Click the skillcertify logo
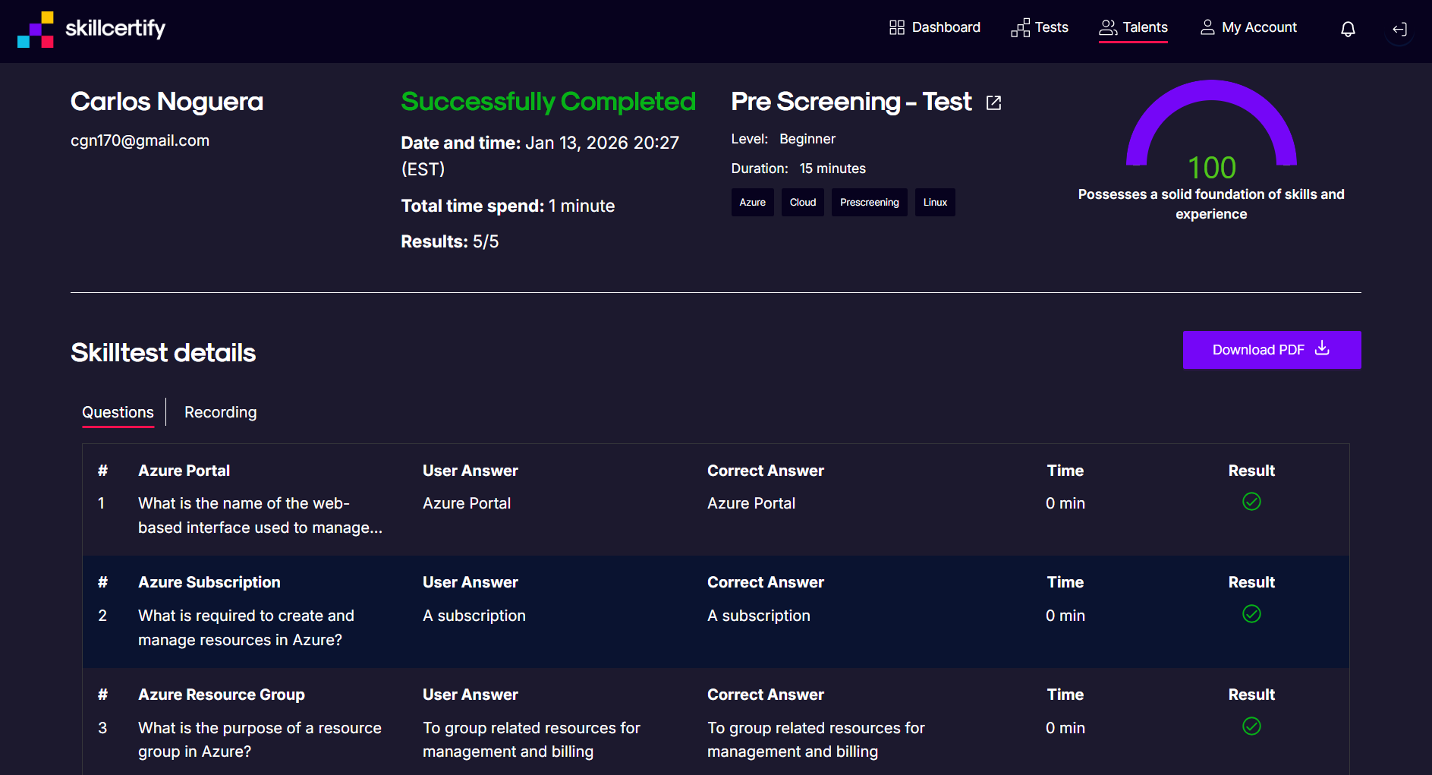 point(91,29)
